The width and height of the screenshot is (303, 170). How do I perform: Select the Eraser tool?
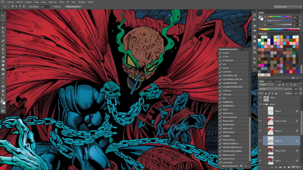tap(3, 57)
